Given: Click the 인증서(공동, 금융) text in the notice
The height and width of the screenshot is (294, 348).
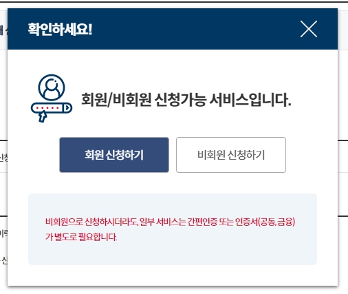Looking at the screenshot, I should point(265,222).
